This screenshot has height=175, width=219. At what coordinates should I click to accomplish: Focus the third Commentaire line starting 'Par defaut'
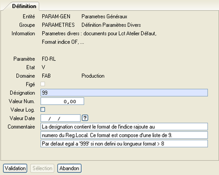[124, 143]
